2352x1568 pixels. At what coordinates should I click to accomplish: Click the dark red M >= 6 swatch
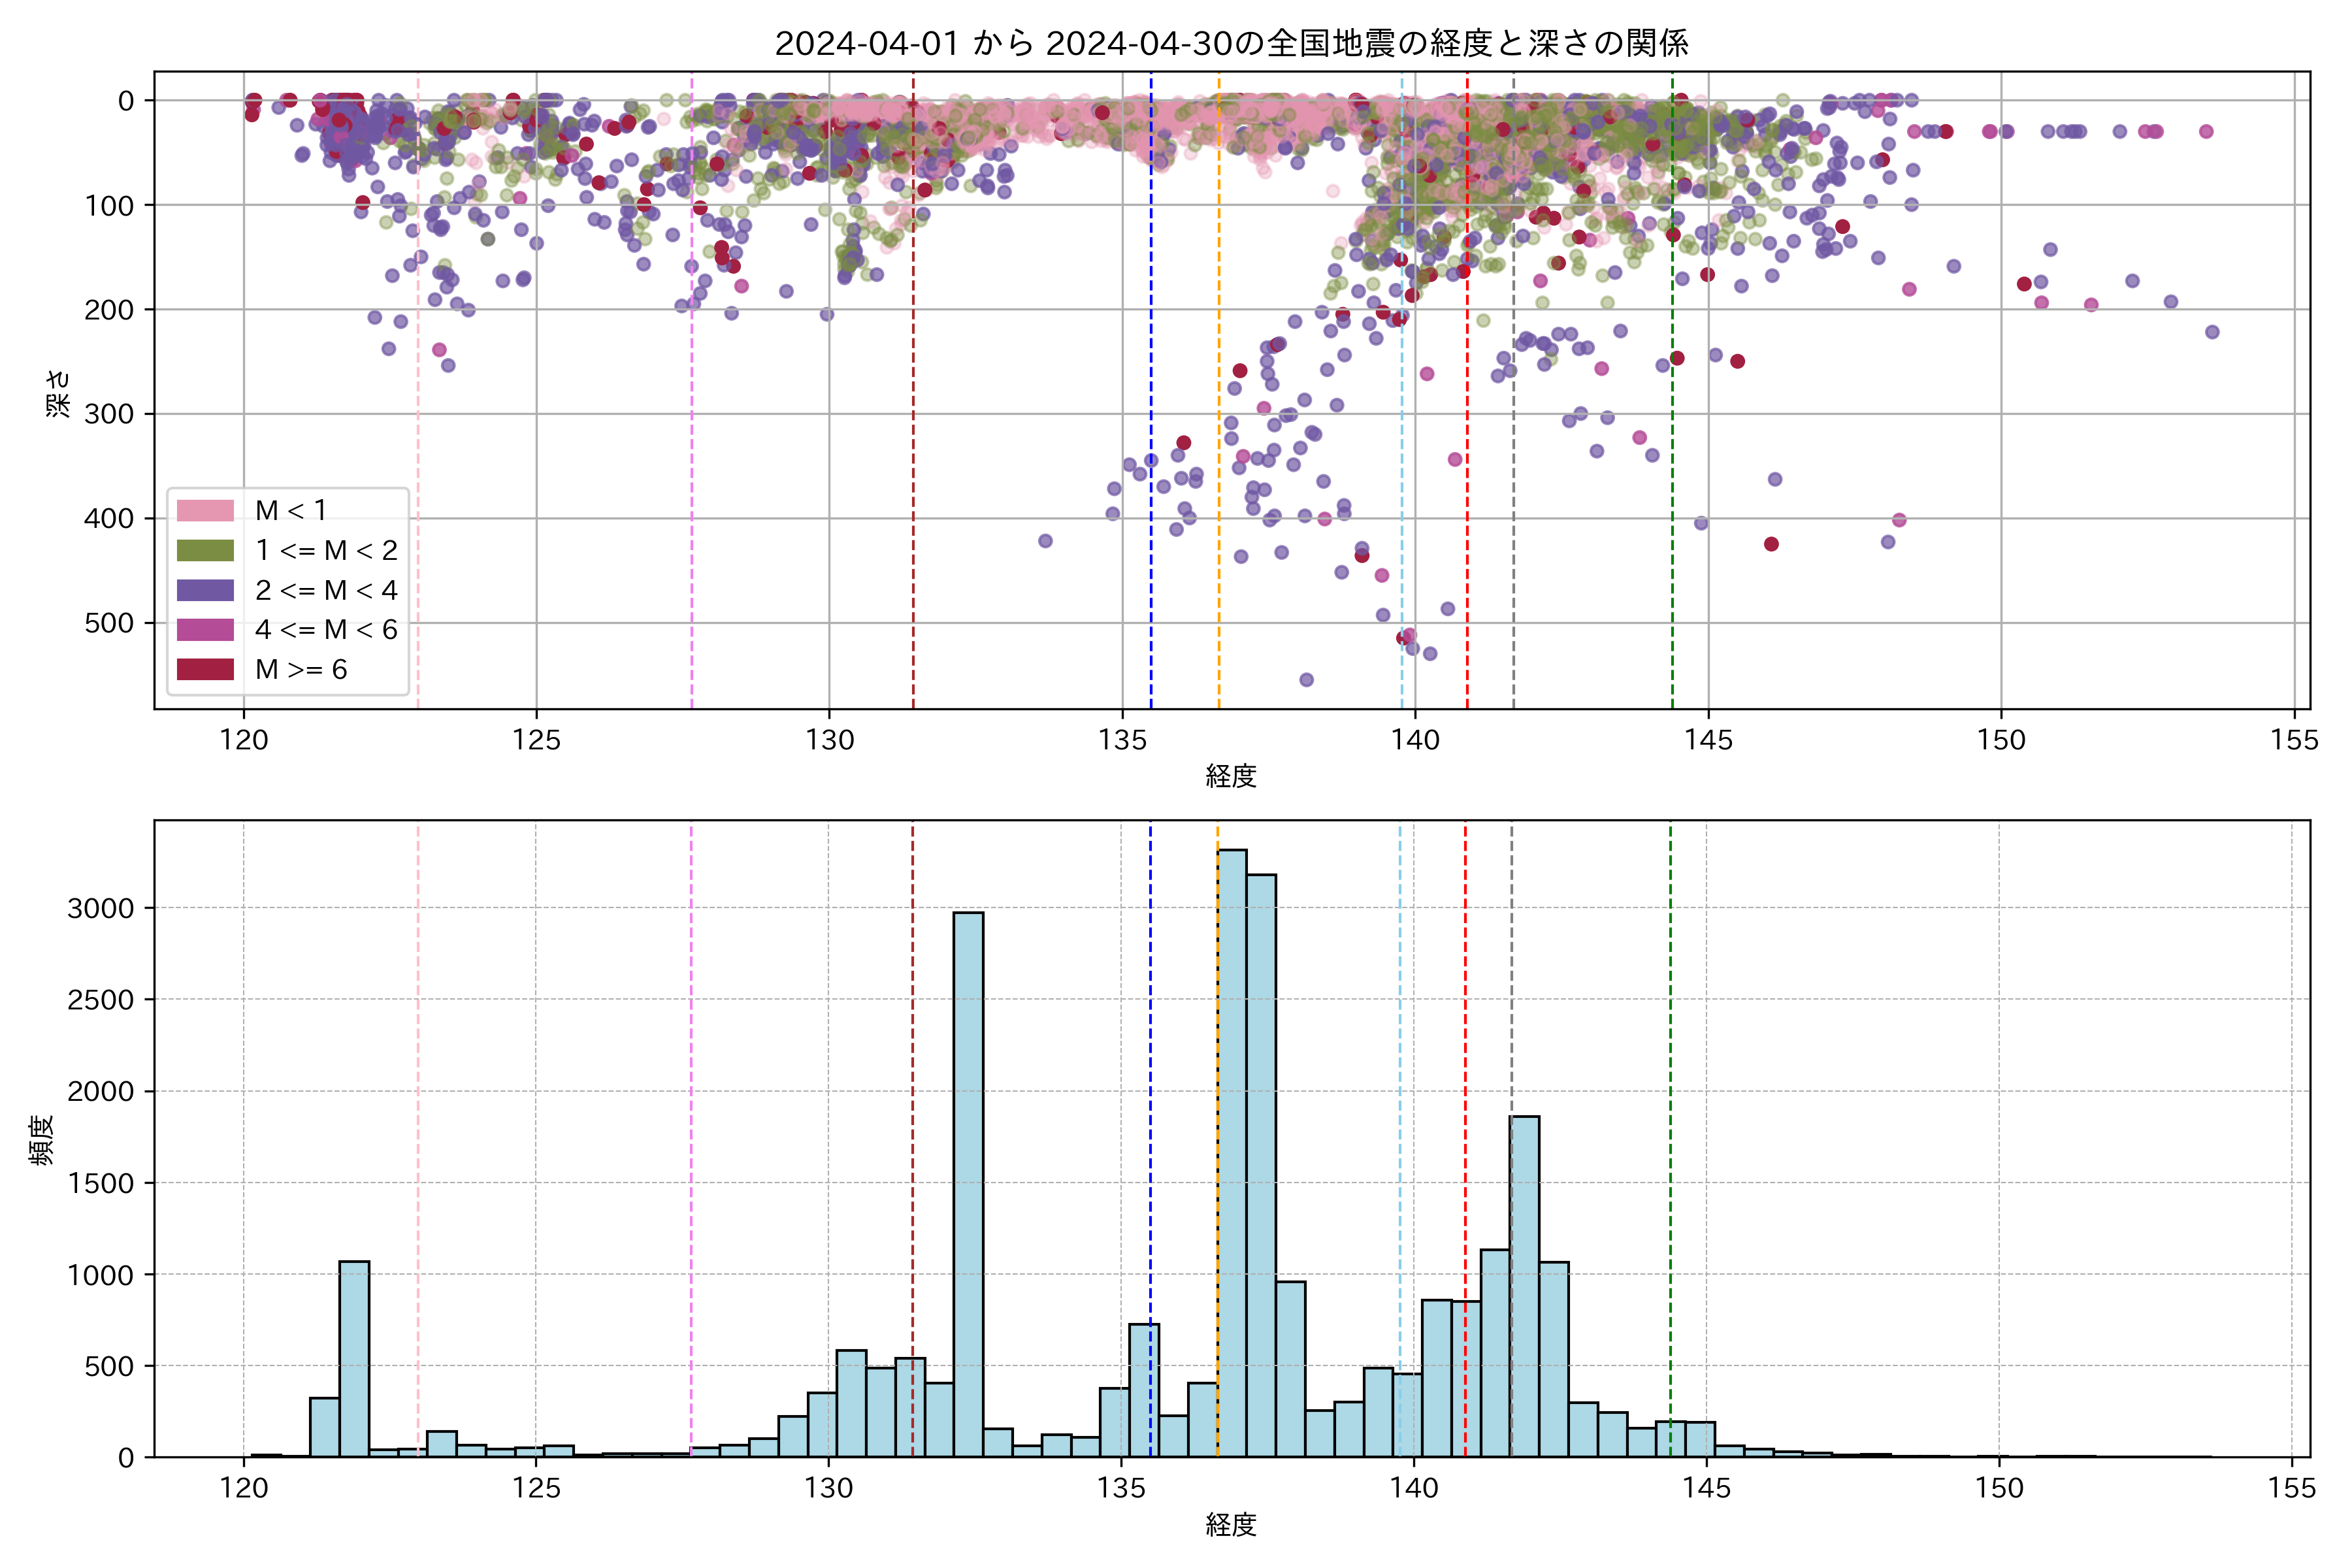pyautogui.click(x=205, y=670)
